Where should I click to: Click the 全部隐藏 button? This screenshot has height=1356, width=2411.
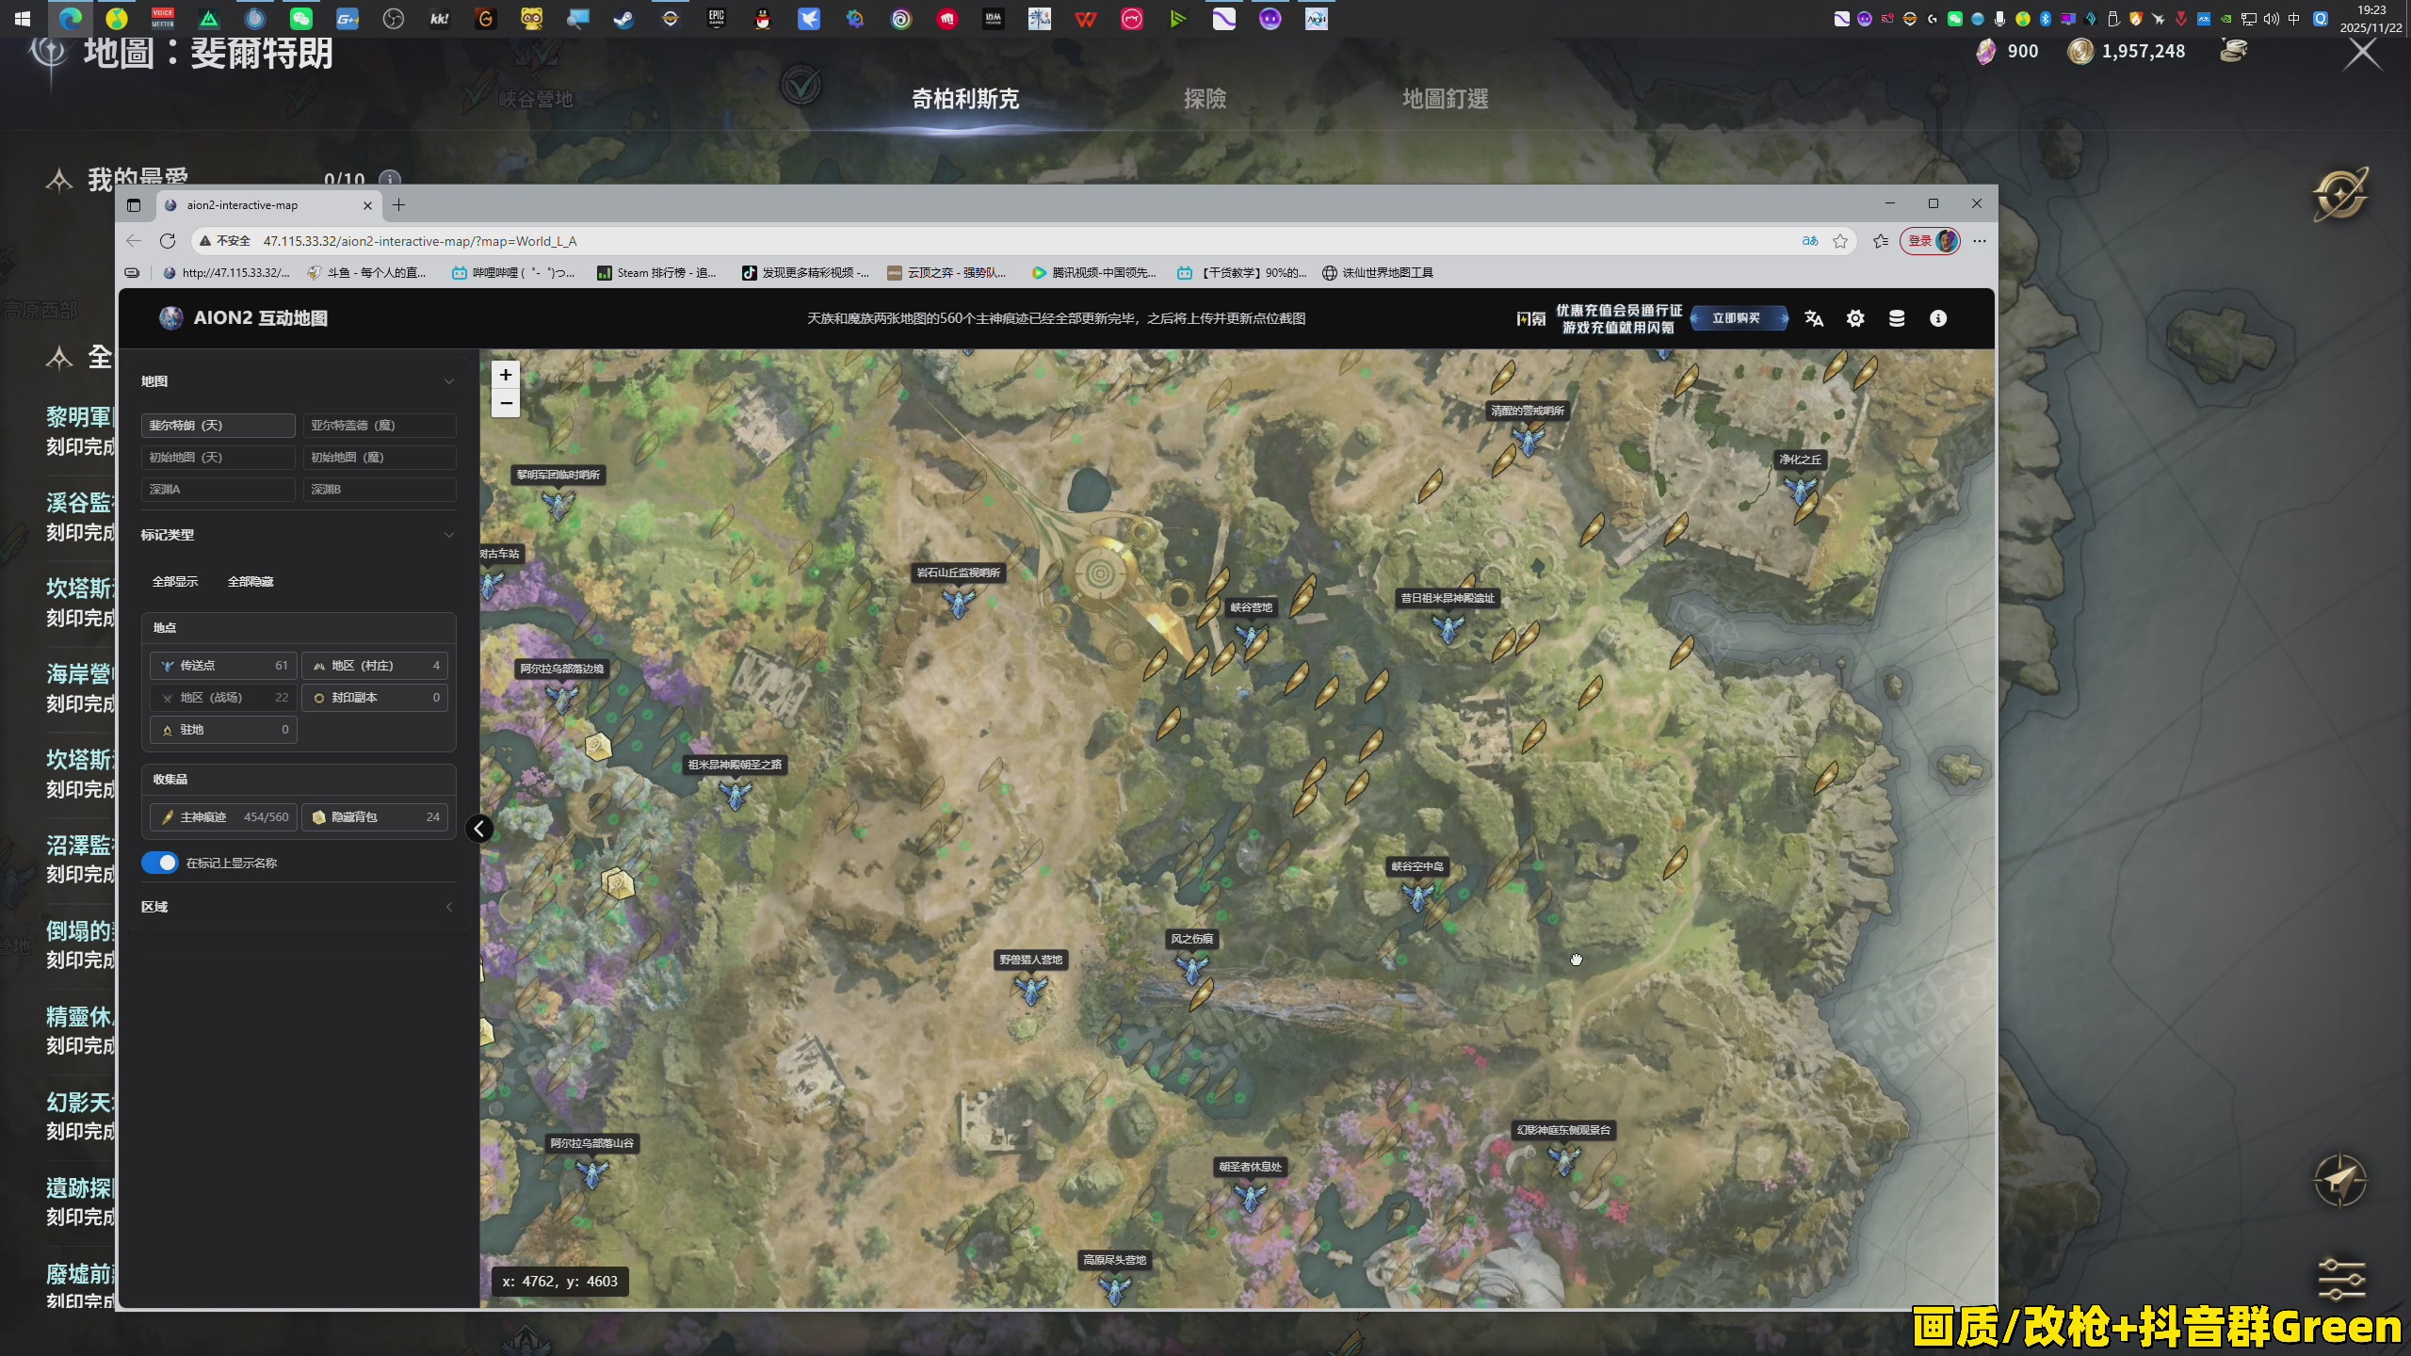pos(251,582)
